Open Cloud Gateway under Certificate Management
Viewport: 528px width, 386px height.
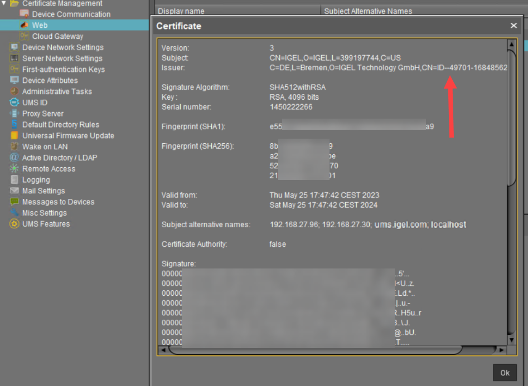click(x=57, y=36)
